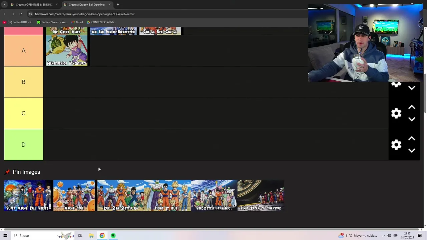Screen dimensions: 427x240
Task: Open the tab search dropdown
Action: pyautogui.click(x=4, y=4)
